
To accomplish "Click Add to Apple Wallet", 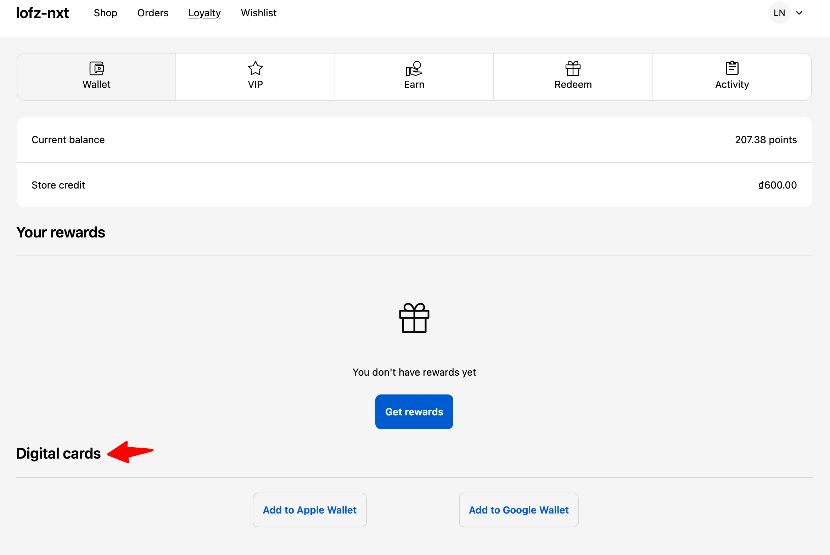I will 309,510.
